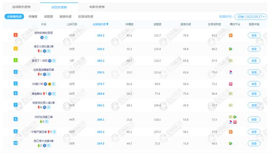
Task: Select the 话题度 filter option
Action: click(48, 17)
